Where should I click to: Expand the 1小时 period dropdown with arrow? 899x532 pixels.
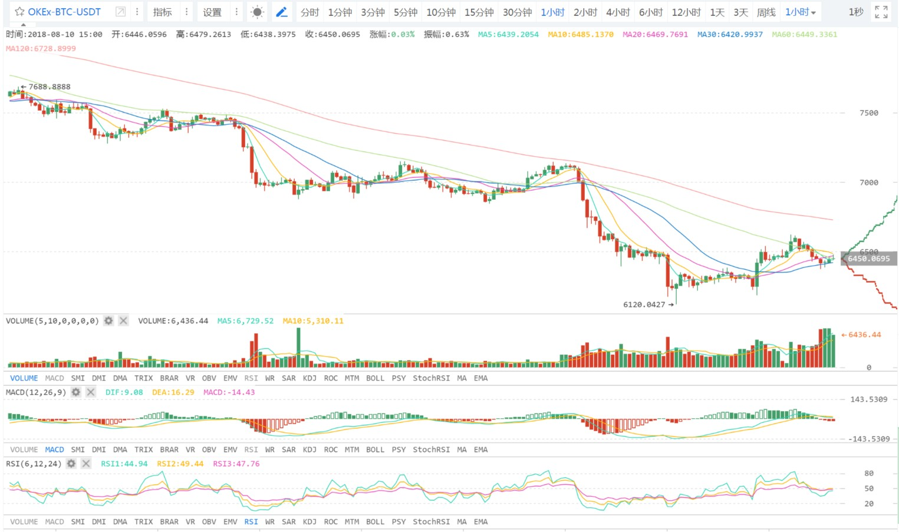point(800,12)
